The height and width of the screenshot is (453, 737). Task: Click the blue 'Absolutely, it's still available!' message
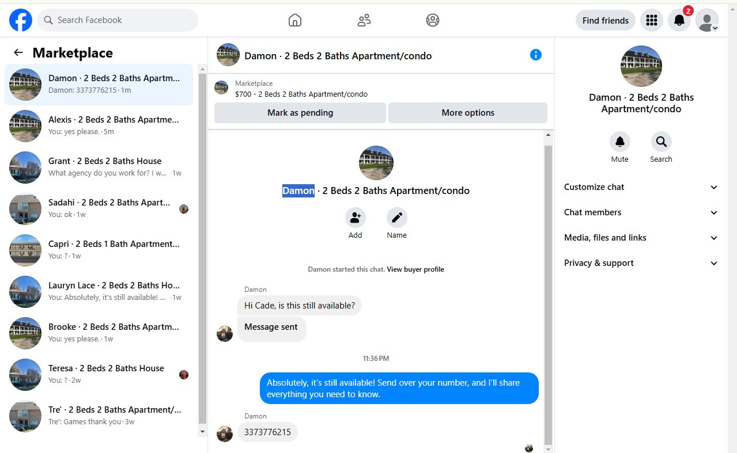click(399, 389)
